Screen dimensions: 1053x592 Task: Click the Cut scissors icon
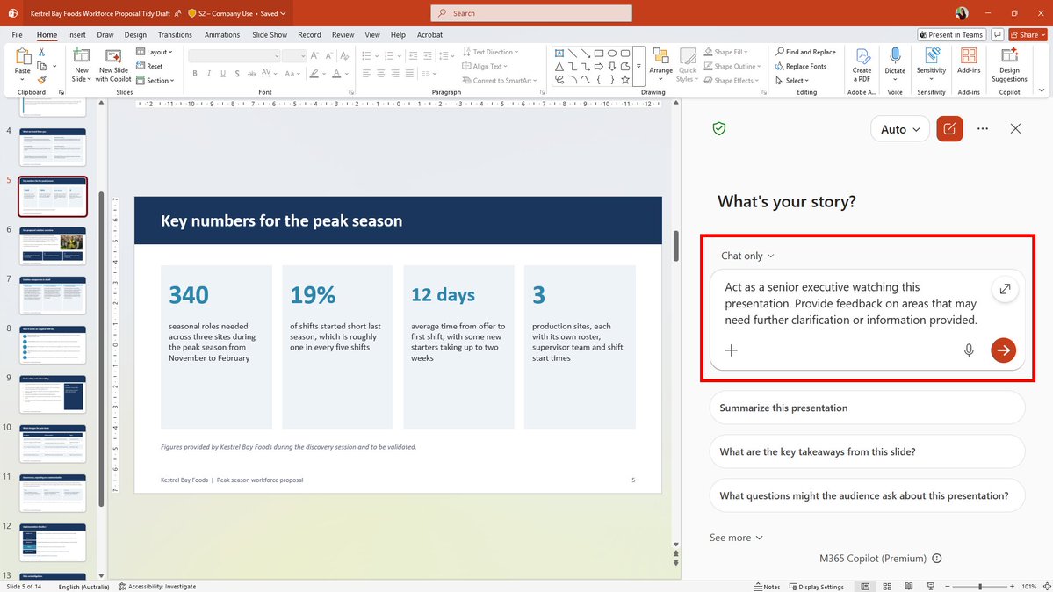(x=41, y=52)
